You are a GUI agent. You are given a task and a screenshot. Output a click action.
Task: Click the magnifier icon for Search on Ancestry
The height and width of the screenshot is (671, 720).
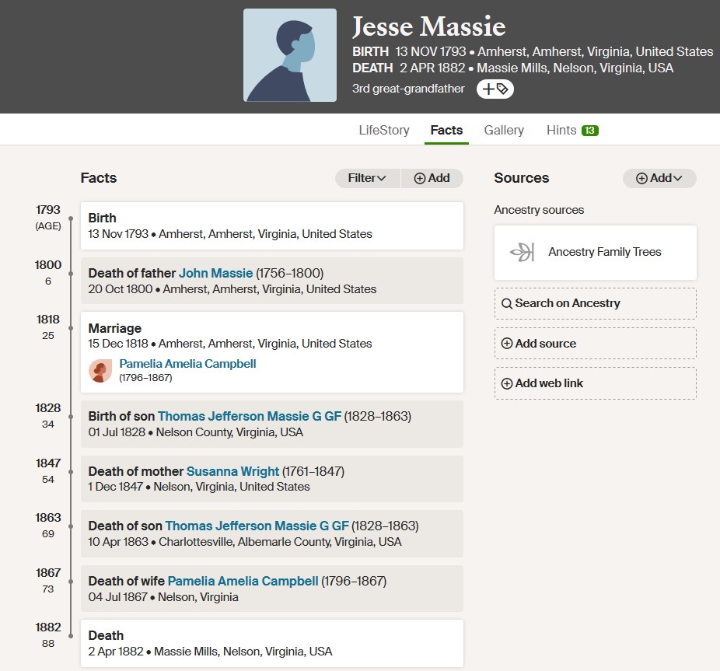(506, 303)
